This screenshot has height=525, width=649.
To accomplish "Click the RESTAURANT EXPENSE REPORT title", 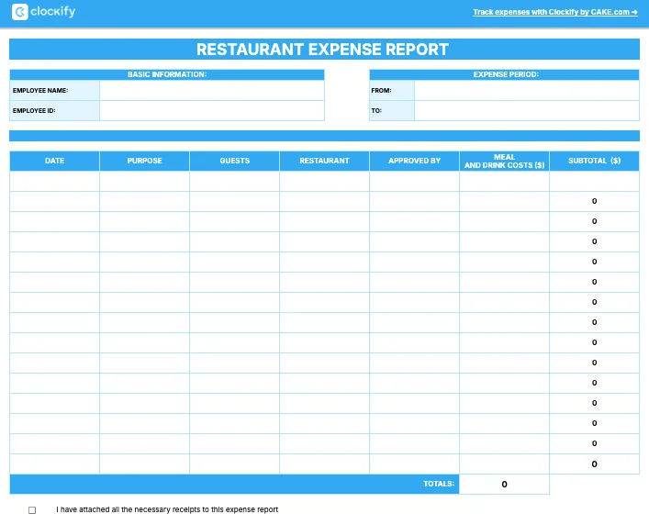I will (x=322, y=50).
